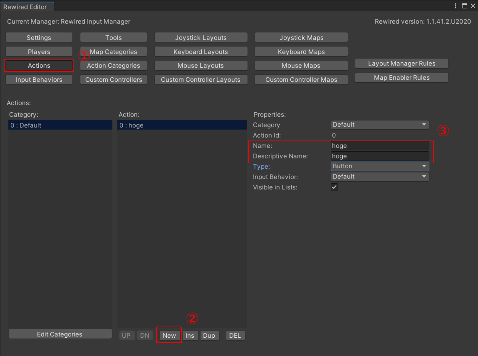The height and width of the screenshot is (356, 478).
Task: Open the Input Behavior dropdown
Action: point(379,177)
